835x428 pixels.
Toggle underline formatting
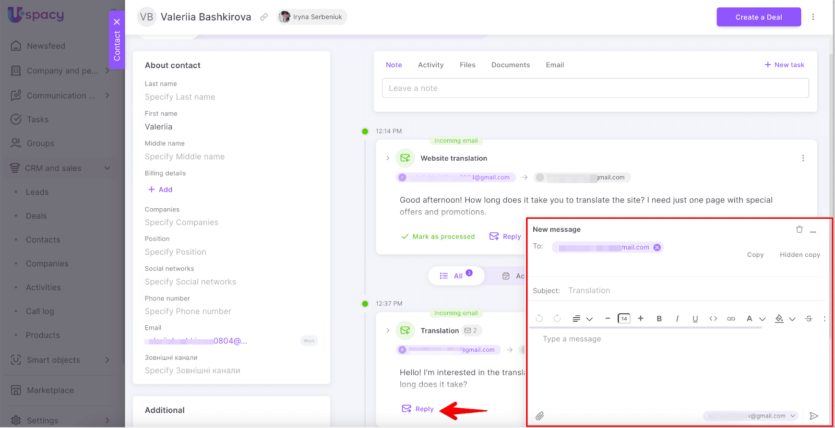(695, 319)
